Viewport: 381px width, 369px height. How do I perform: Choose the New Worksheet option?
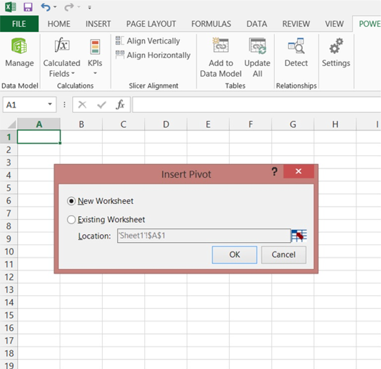tap(101, 201)
